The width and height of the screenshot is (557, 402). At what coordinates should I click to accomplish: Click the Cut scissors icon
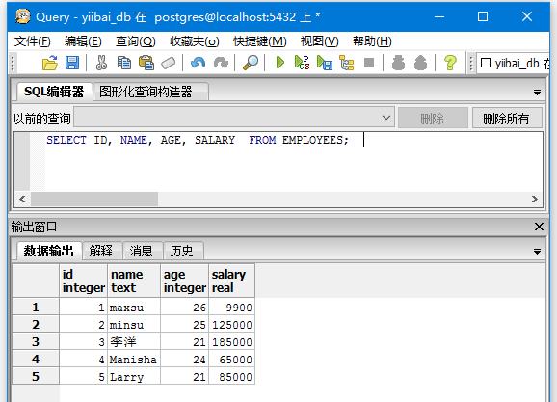tap(101, 64)
